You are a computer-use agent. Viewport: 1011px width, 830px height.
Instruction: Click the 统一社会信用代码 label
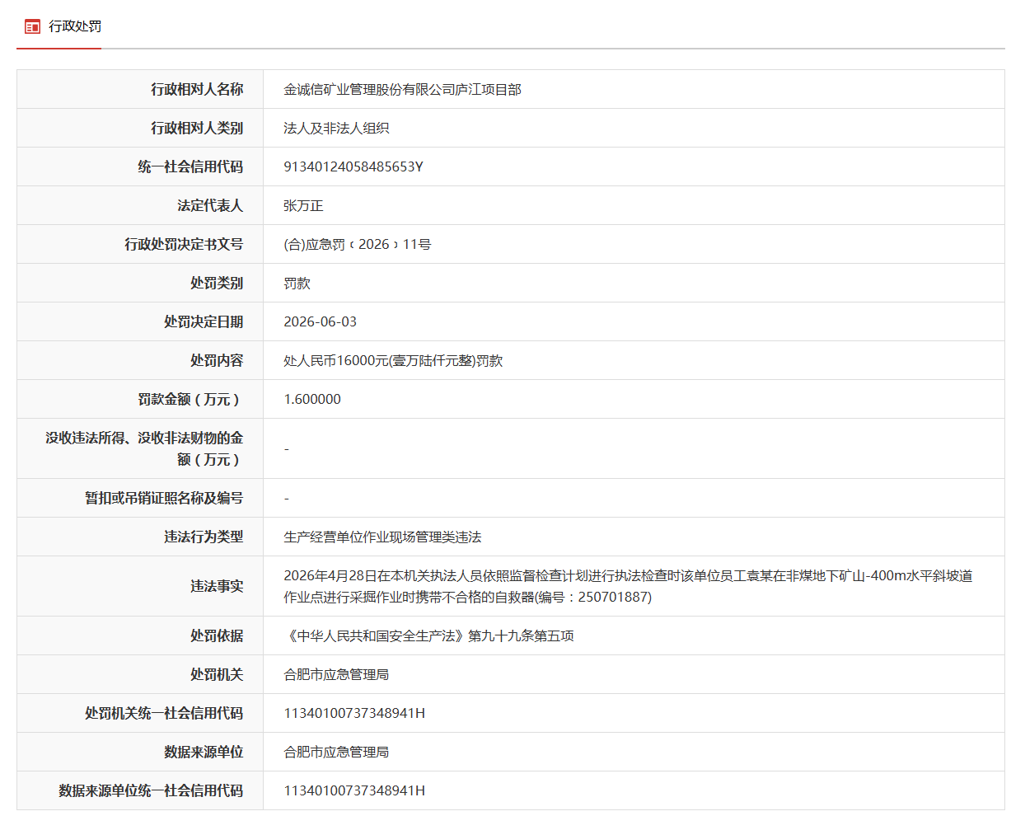coord(190,166)
